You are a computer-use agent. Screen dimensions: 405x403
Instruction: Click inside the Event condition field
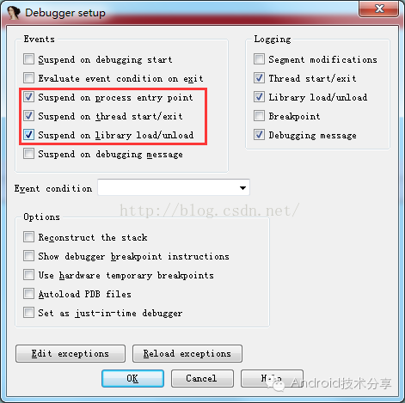(x=174, y=187)
